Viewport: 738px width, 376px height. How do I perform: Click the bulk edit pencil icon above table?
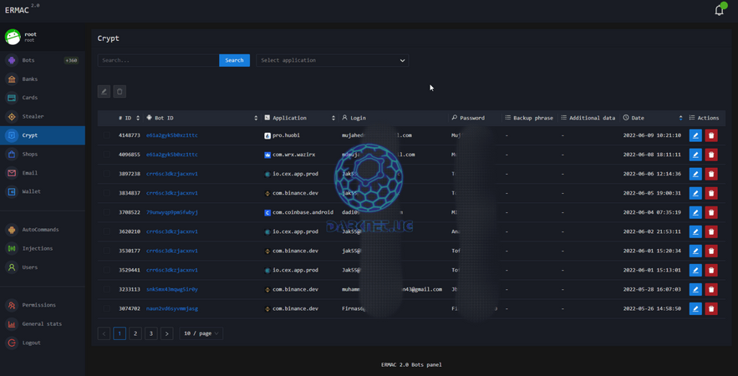pyautogui.click(x=104, y=91)
